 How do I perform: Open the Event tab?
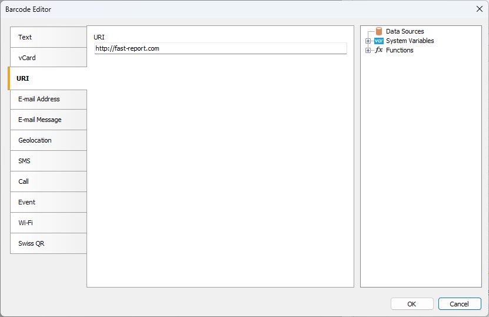coord(48,202)
